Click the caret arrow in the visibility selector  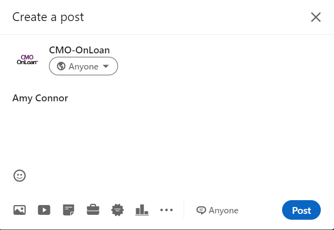pyautogui.click(x=106, y=66)
